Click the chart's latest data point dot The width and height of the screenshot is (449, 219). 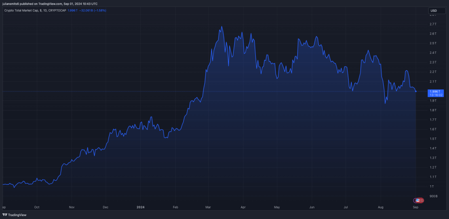pos(416,91)
